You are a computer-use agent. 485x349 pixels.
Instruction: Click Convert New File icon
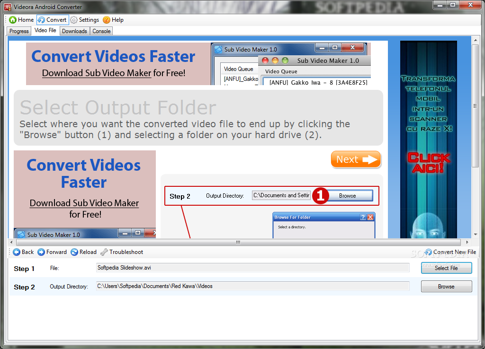click(428, 252)
